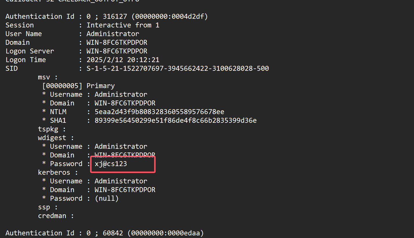
Task: Click the highlighted wdigest password xj@cs123
Action: click(111, 164)
